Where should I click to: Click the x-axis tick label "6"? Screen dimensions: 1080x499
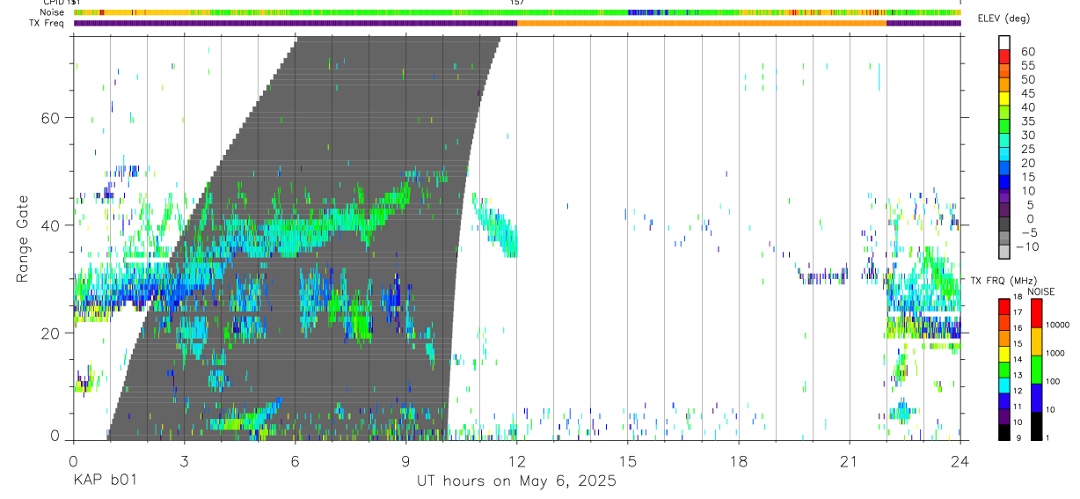point(296,460)
